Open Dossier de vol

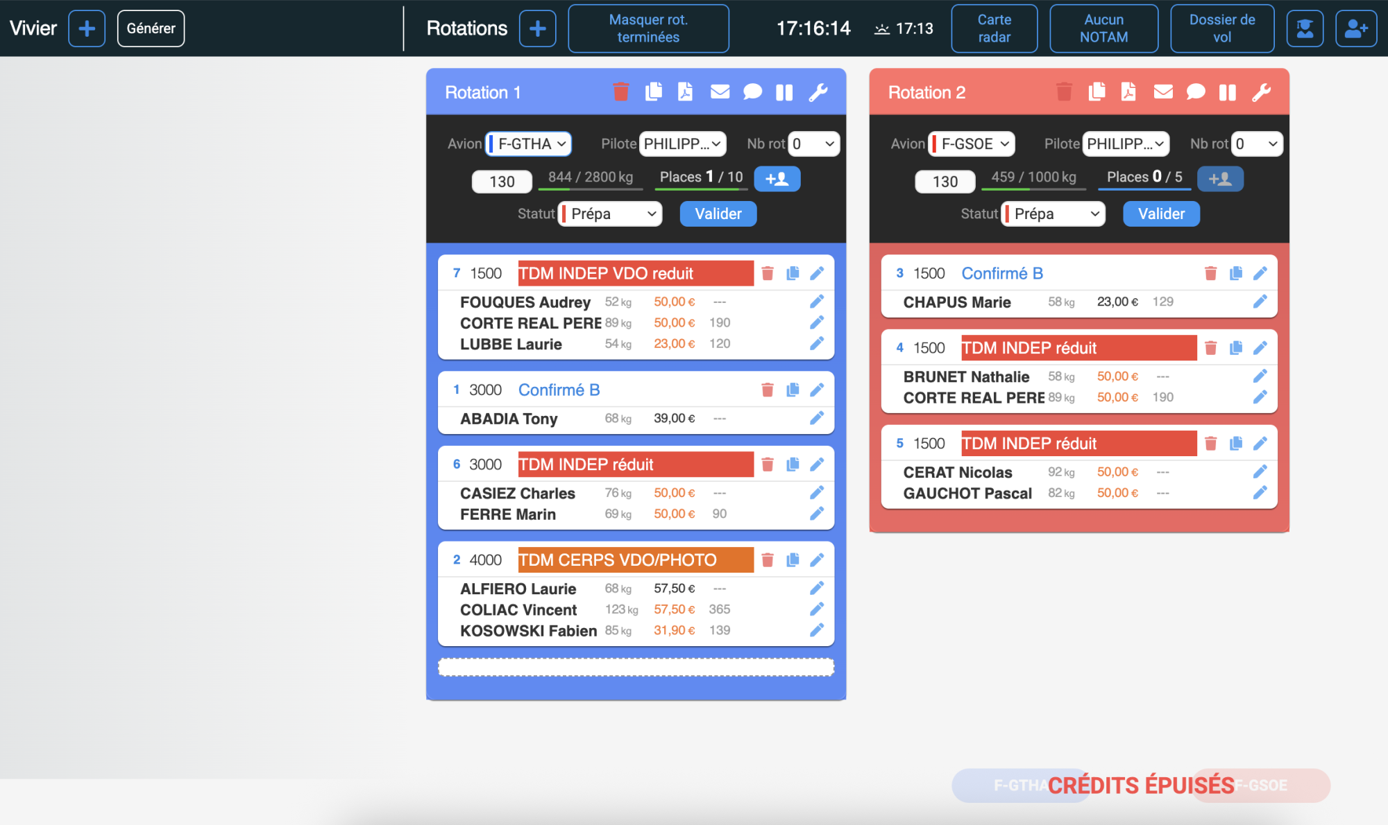point(1221,28)
